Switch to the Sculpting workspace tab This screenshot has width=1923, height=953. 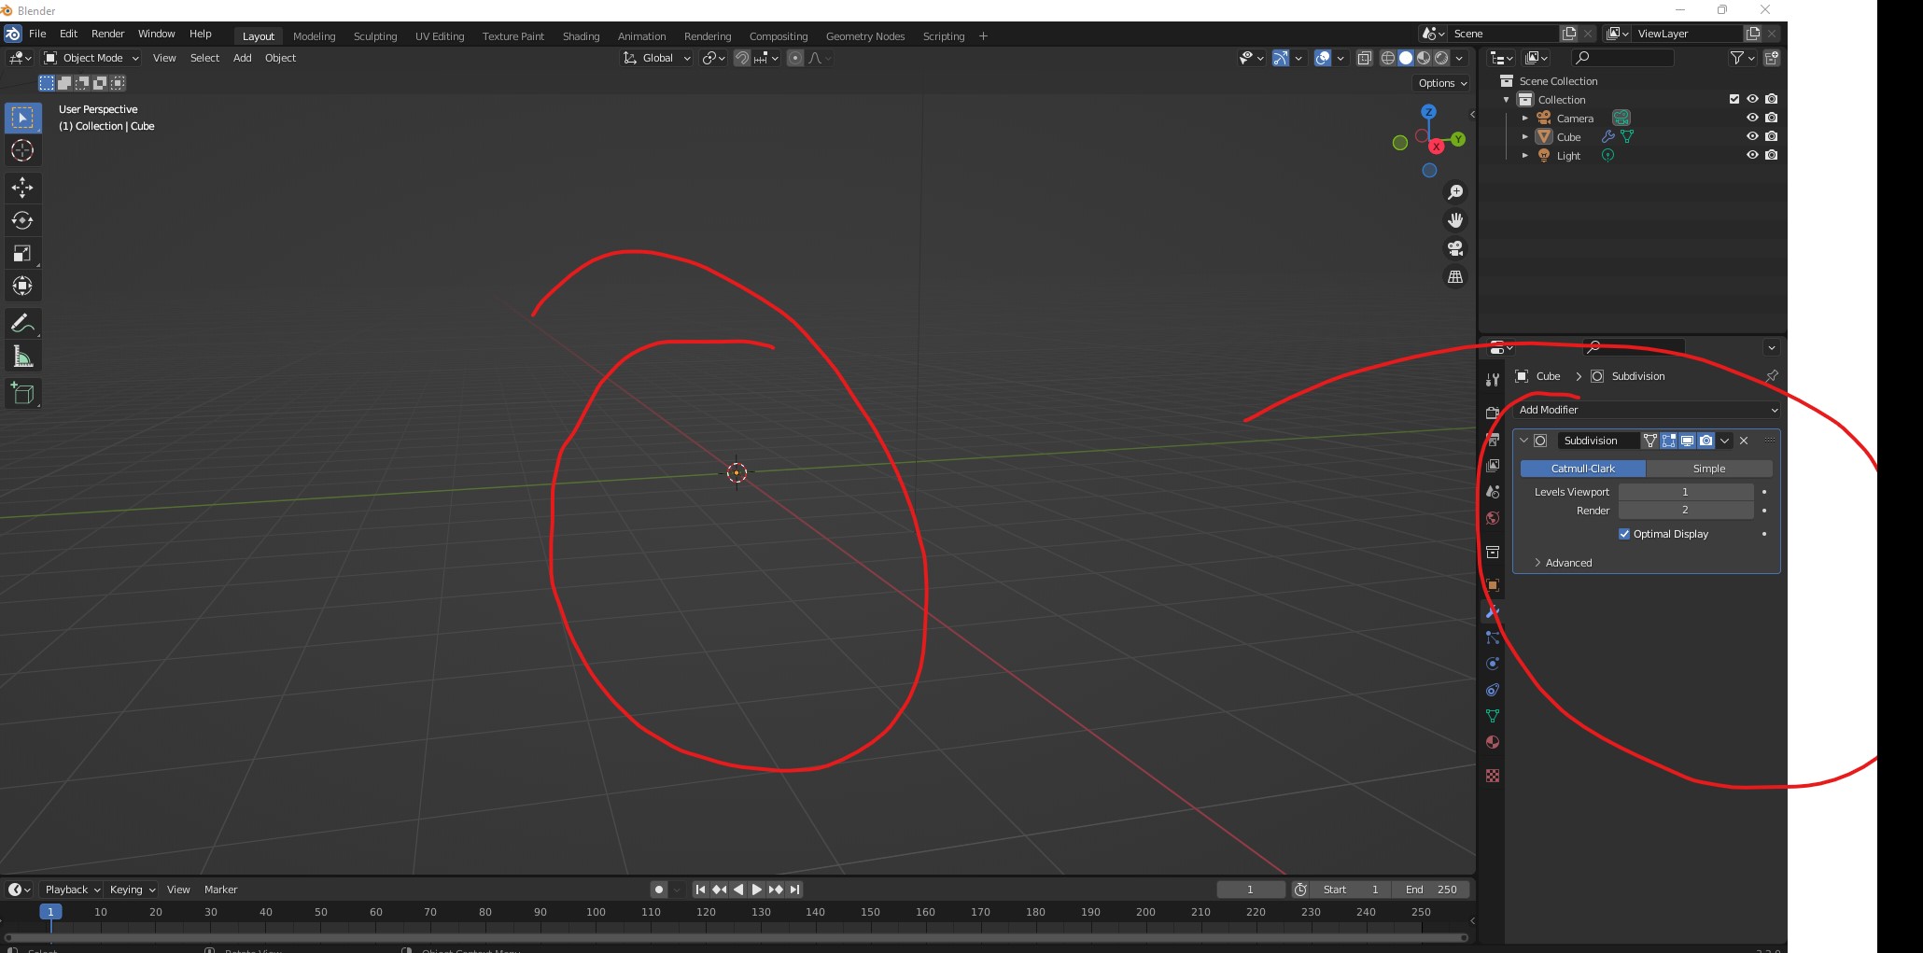click(x=375, y=36)
